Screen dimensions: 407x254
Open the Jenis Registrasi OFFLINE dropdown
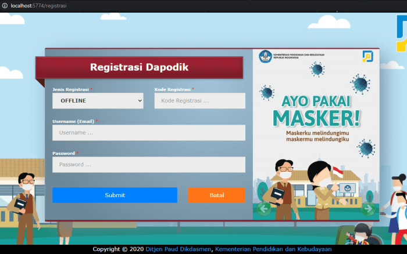coord(98,101)
